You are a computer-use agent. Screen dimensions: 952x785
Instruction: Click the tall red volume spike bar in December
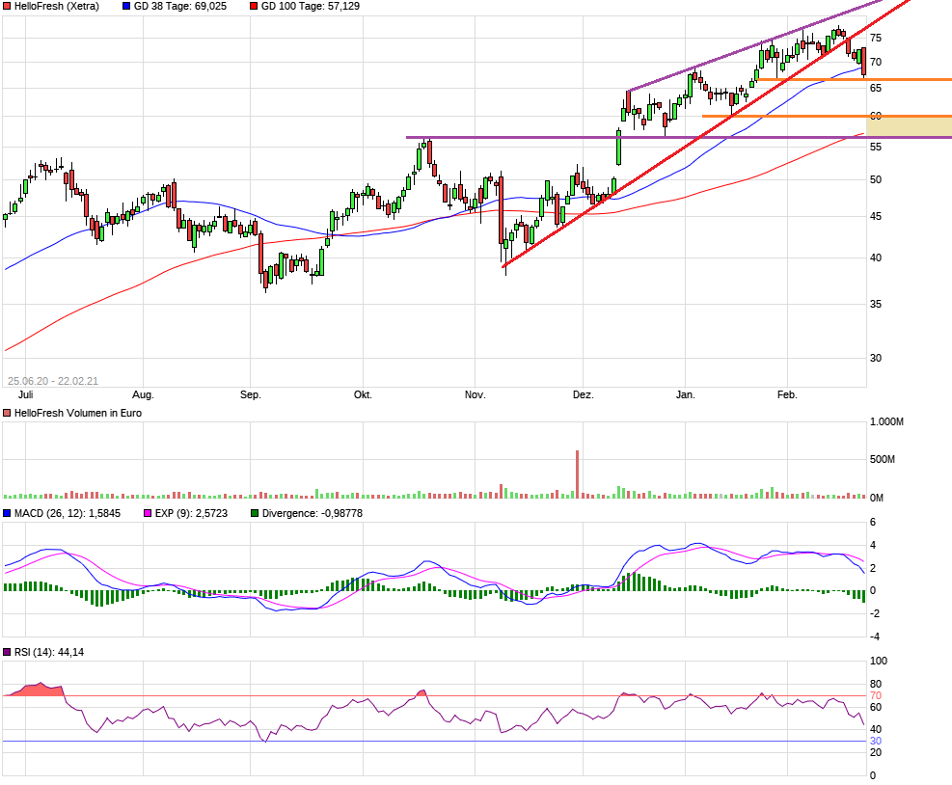click(x=578, y=474)
